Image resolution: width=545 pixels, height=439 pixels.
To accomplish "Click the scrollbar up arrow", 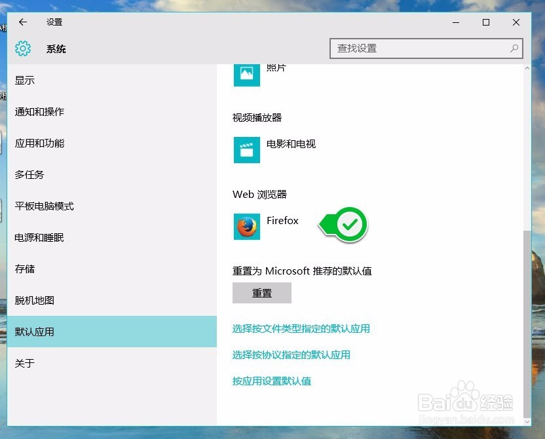I will pos(527,69).
